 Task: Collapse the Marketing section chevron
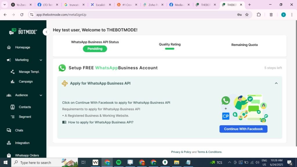click(x=41, y=60)
